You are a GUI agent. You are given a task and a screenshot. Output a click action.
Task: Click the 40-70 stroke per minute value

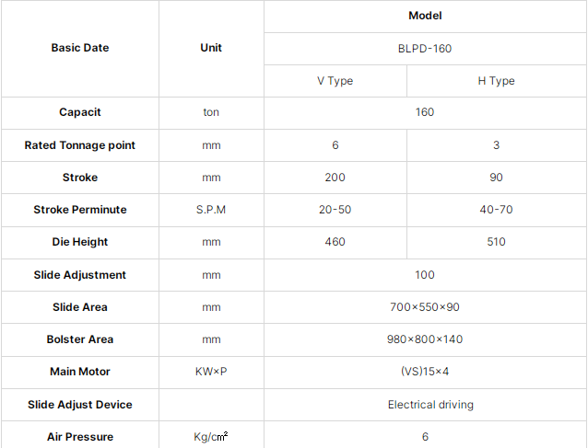pyautogui.click(x=496, y=210)
